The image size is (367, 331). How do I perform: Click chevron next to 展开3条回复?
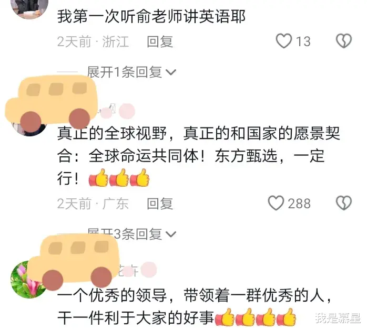pyautogui.click(x=171, y=234)
